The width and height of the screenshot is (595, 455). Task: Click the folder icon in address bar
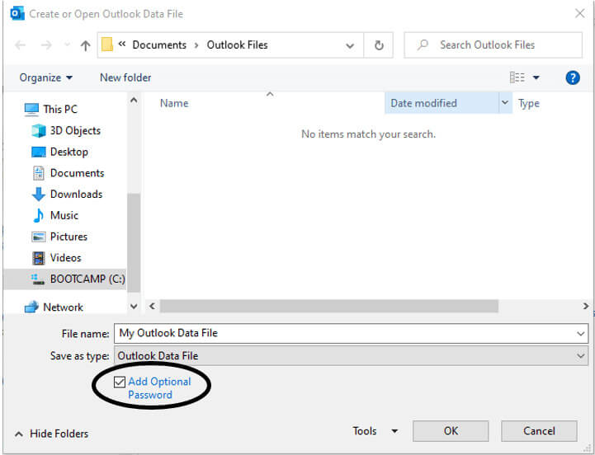click(x=107, y=45)
